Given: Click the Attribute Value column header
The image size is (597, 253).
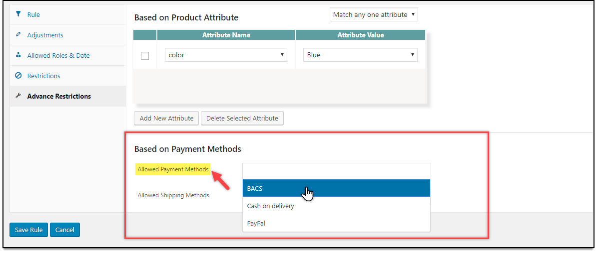Looking at the screenshot, I should pos(361,35).
